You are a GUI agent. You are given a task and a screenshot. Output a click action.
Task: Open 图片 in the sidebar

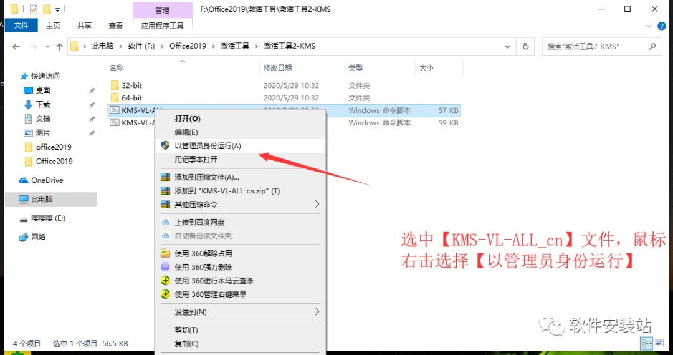pyautogui.click(x=43, y=133)
